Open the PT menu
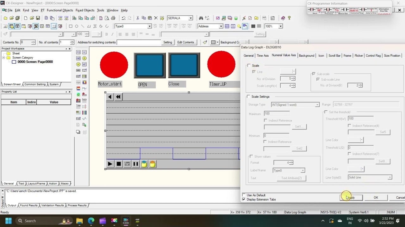The height and width of the screenshot is (227, 405). 42,10
